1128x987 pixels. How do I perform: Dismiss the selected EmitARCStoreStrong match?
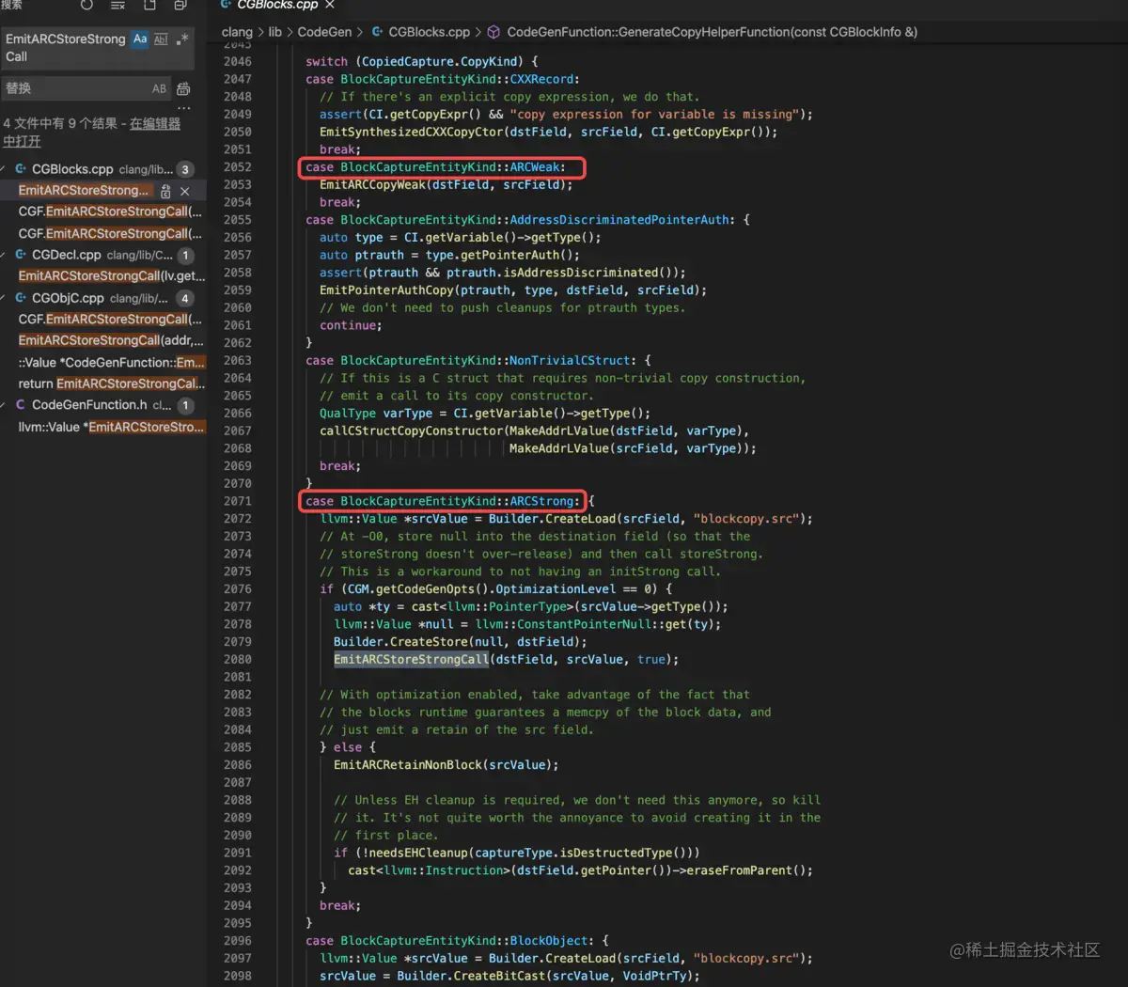[x=185, y=191]
